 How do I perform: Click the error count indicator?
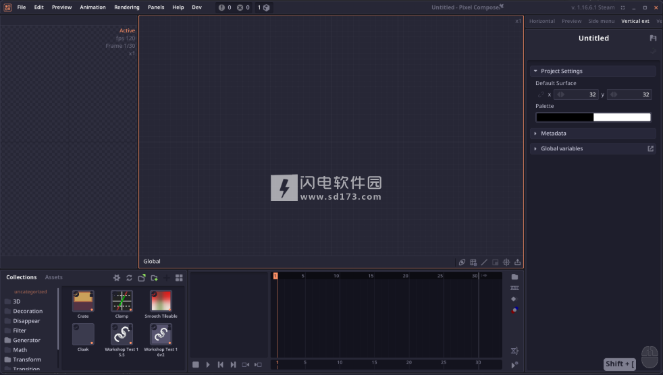(x=243, y=7)
